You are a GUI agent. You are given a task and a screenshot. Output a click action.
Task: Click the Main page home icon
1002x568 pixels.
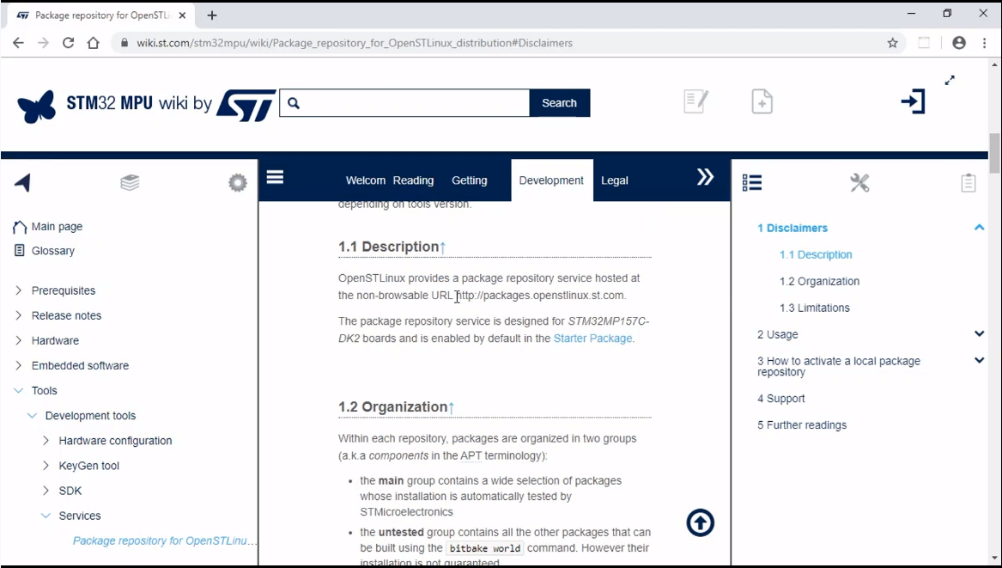click(20, 227)
